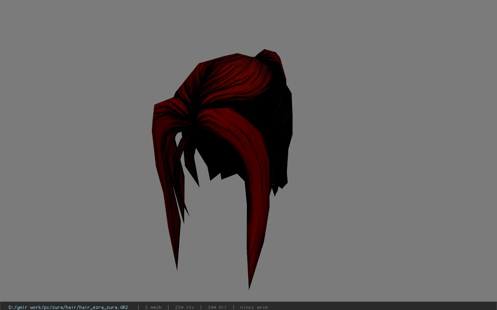The image size is (497, 310).
Task: Click the animation status bar entry
Action: tap(254, 307)
